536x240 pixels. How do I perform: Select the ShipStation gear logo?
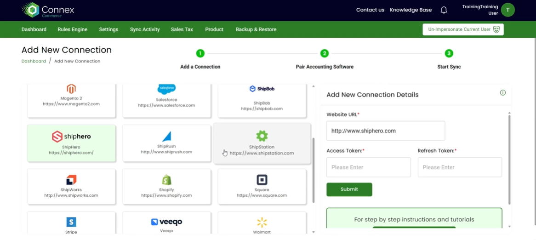coord(262,136)
